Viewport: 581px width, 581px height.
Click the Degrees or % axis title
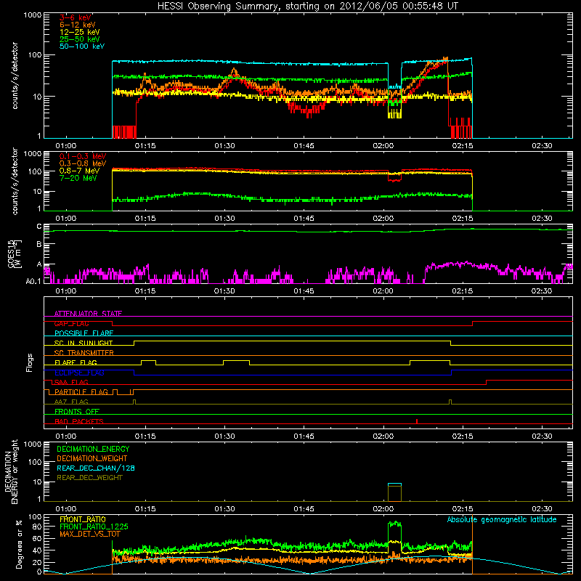[x=19, y=544]
